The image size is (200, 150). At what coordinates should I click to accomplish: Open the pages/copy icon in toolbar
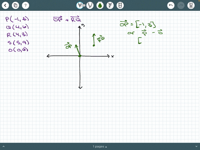click(x=15, y=5)
